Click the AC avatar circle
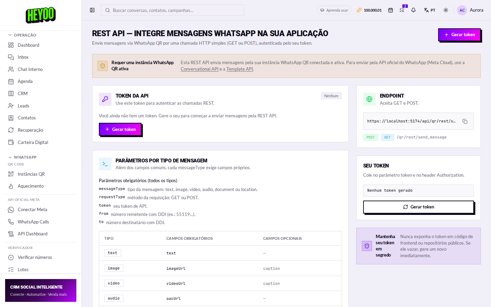This screenshot has height=307, width=491. (462, 10)
